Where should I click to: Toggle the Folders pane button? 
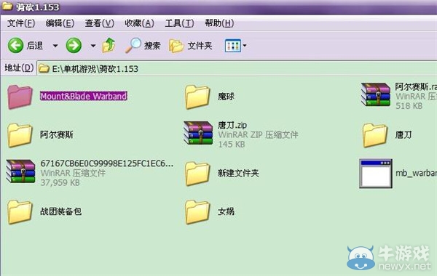click(x=176, y=46)
